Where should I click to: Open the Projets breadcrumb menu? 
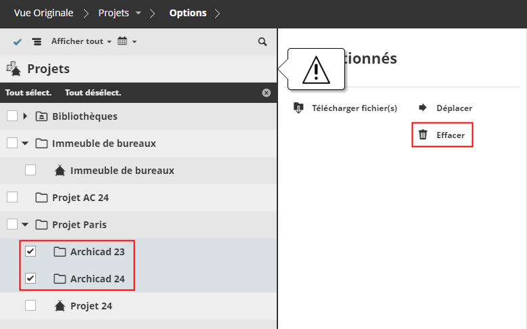coord(139,13)
